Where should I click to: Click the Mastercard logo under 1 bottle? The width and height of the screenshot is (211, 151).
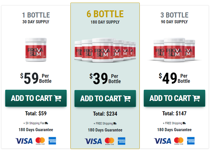click(x=40, y=141)
